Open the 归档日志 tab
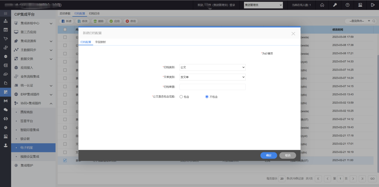 point(94,13)
